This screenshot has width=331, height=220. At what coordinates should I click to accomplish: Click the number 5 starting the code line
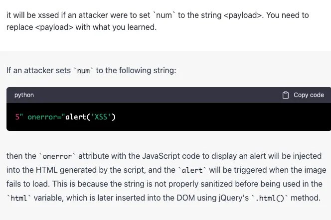coord(17,117)
